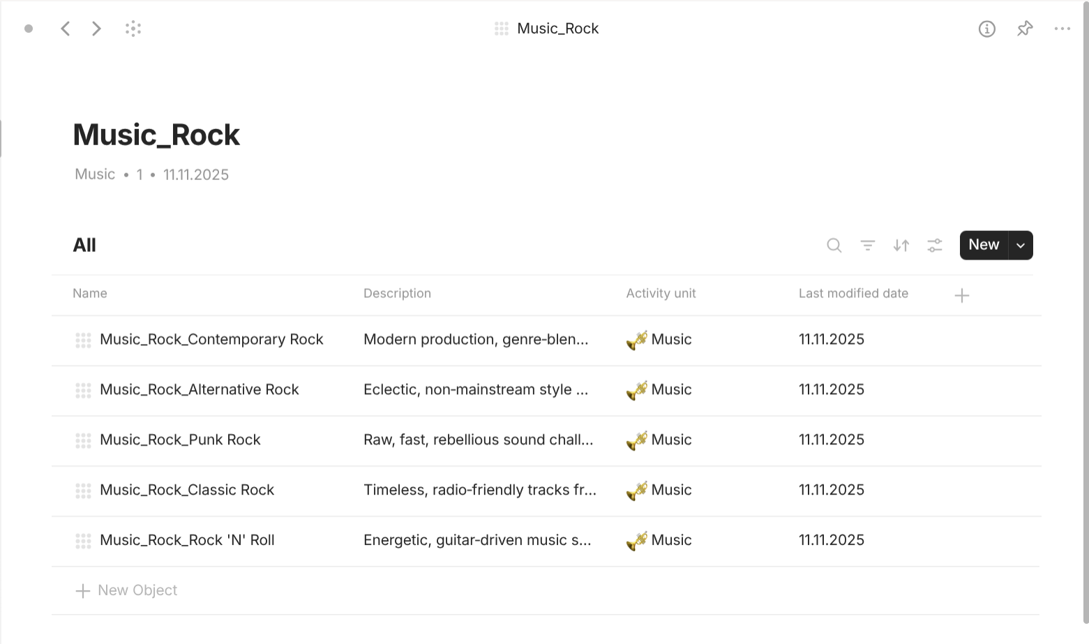Screen dimensions: 1089x644
Task: Open the search within the list view
Action: point(834,246)
